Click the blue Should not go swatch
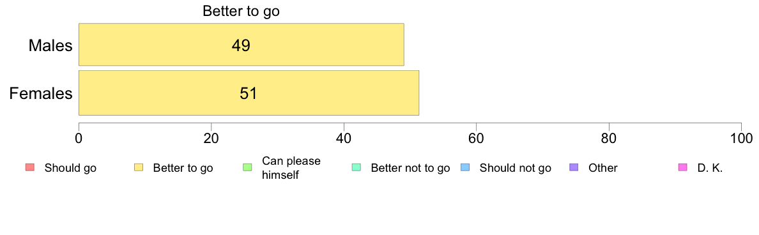This screenshot has width=759, height=235. click(464, 168)
